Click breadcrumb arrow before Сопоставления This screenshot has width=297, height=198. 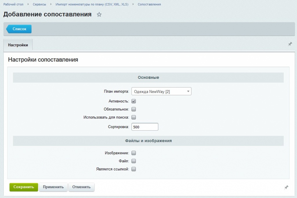(133, 4)
